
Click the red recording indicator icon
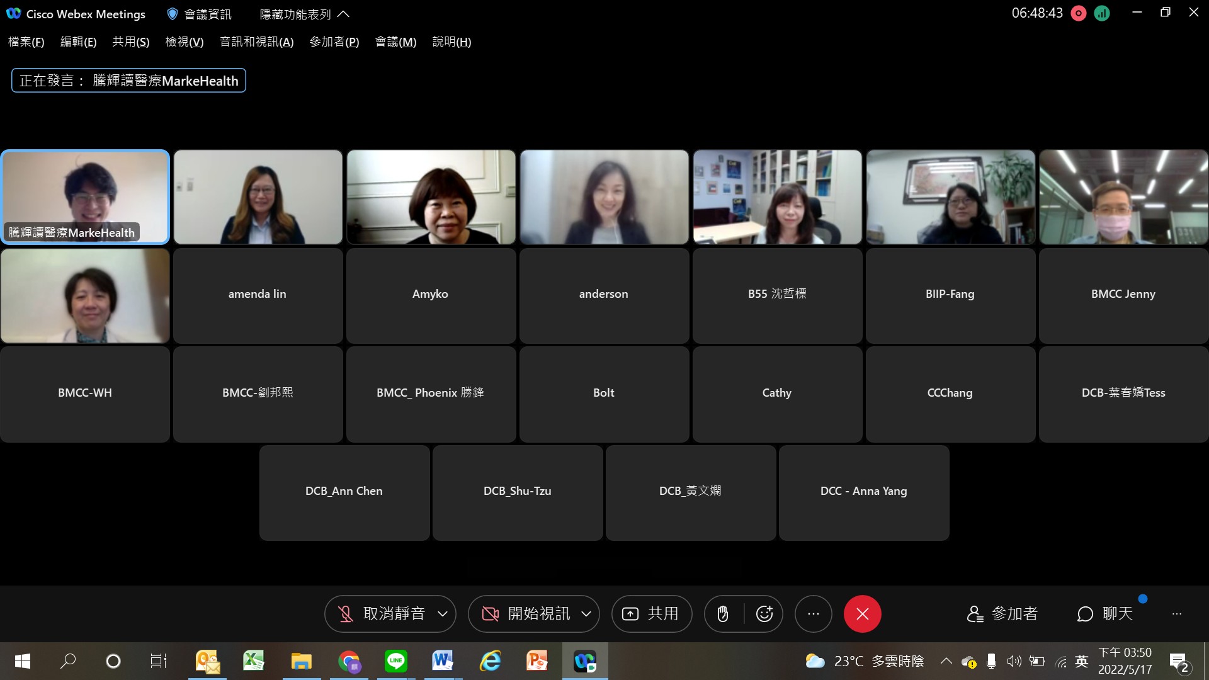[x=1079, y=13]
